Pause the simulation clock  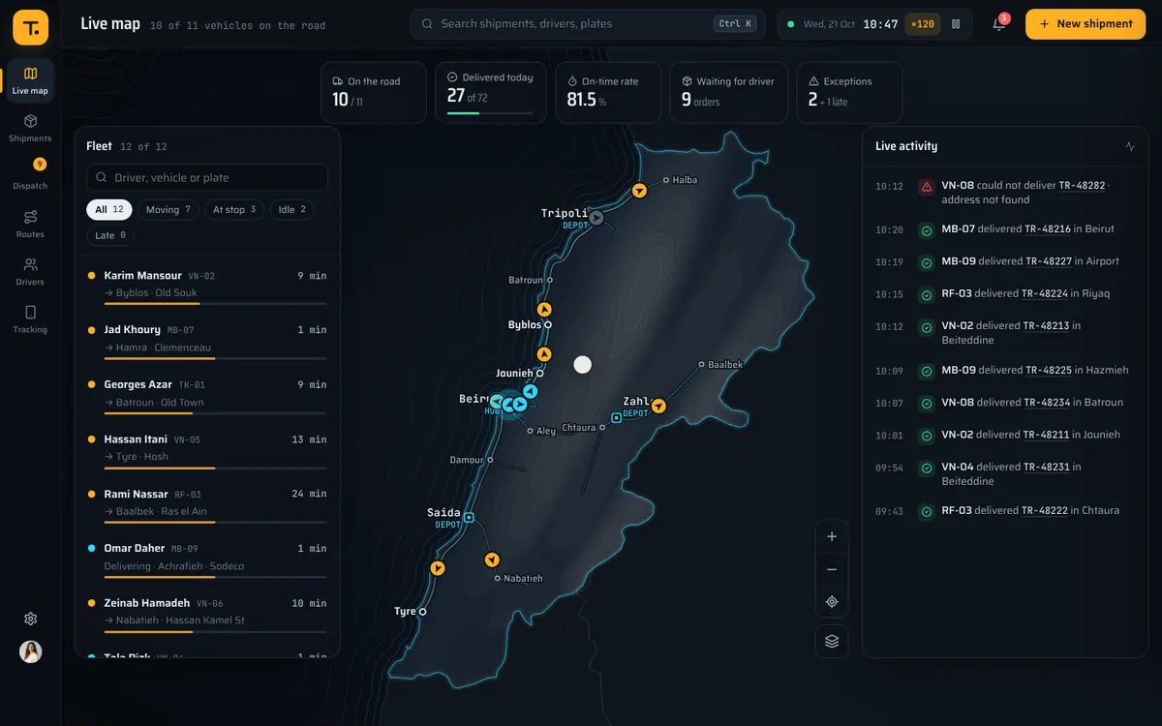point(956,24)
